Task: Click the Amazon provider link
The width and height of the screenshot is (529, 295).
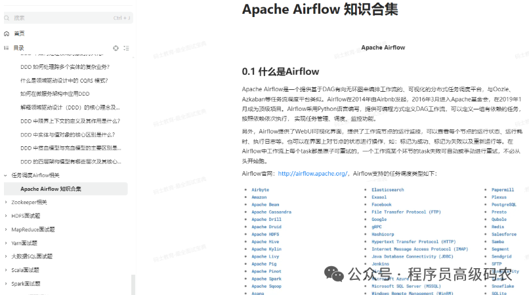Action: (259, 197)
